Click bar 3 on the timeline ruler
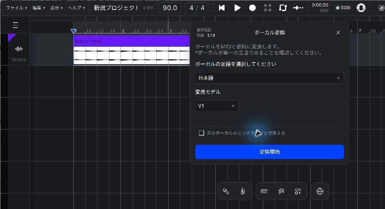The height and width of the screenshot is (209, 385). click(171, 31)
